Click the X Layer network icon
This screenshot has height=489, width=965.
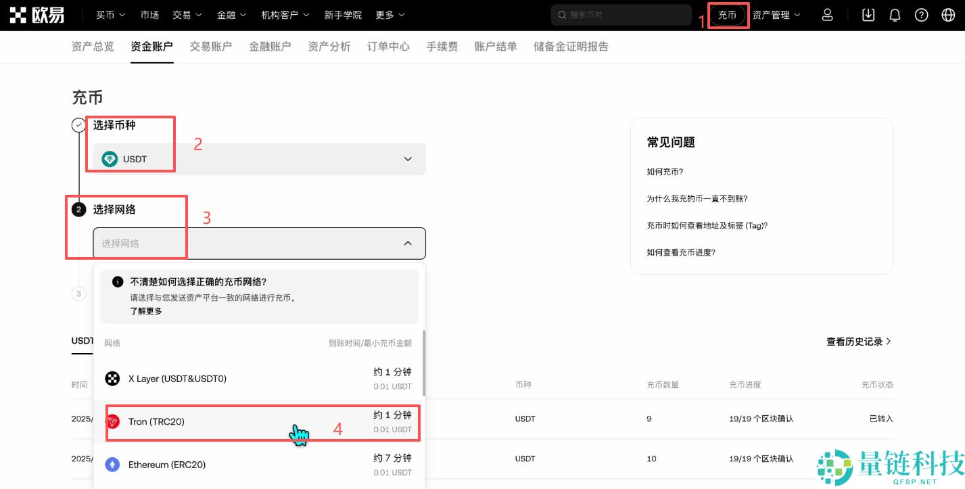tap(112, 379)
